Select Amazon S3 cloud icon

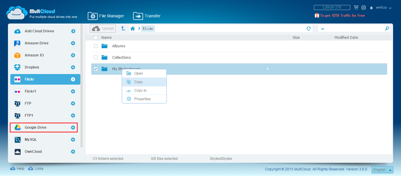(17, 55)
